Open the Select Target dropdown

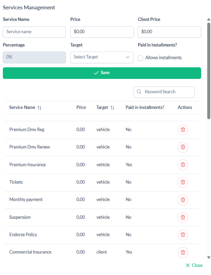[x=102, y=57]
